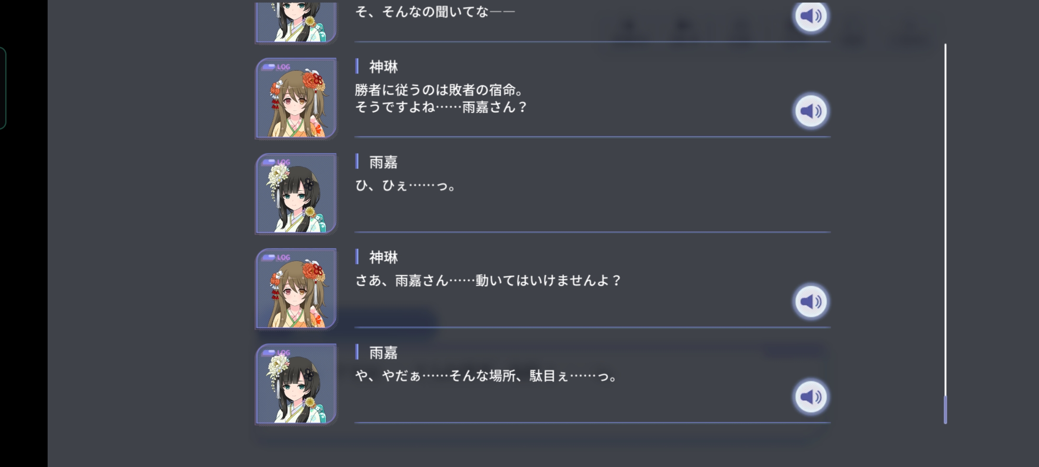This screenshot has height=467, width=1039.
Task: Click the 雨嘉 name label above や、やだぁ
Action: pyautogui.click(x=383, y=353)
